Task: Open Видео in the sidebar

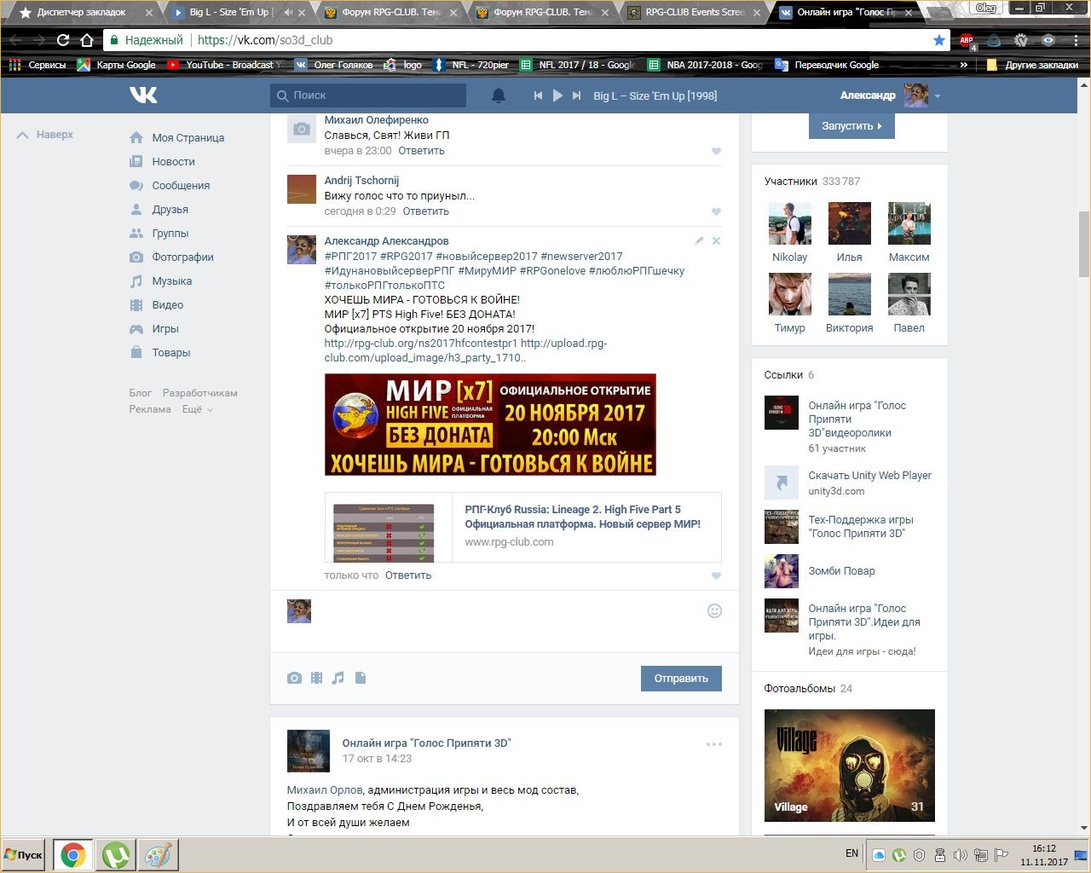Action: point(156,304)
